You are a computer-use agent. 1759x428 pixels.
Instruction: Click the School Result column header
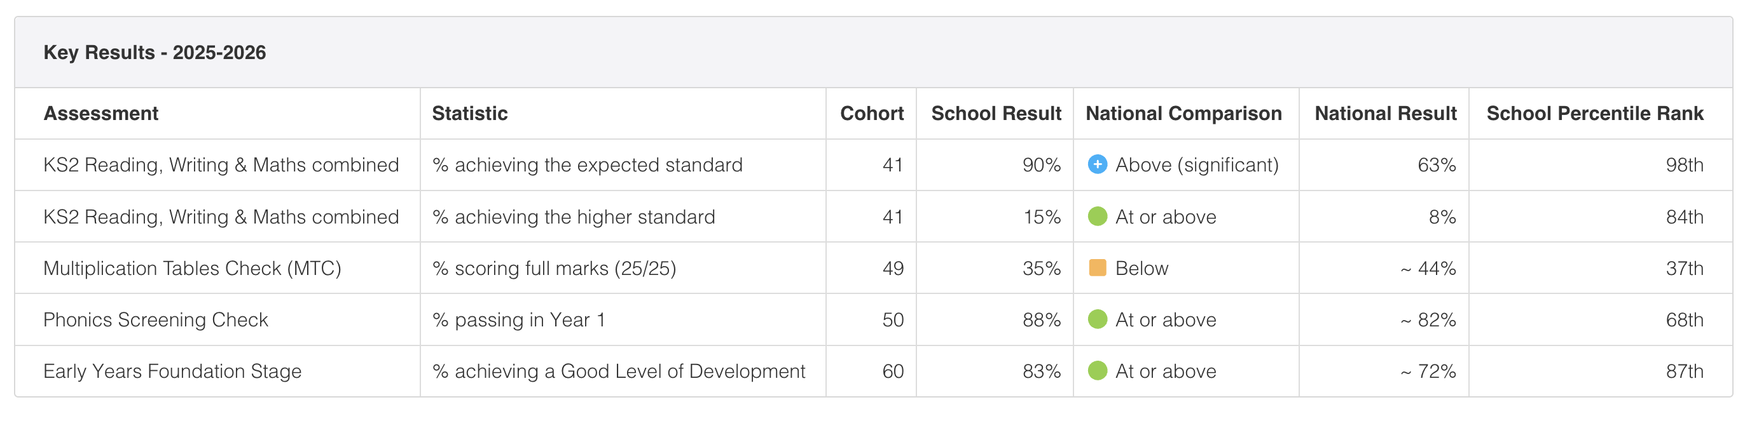996,113
